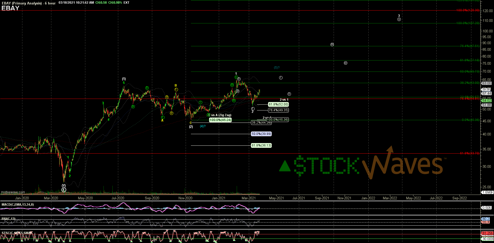Image resolution: width=494 pixels, height=243 pixels.
Task: Select the 76.4%(49.35) retracement label
Action: pyautogui.click(x=278, y=110)
